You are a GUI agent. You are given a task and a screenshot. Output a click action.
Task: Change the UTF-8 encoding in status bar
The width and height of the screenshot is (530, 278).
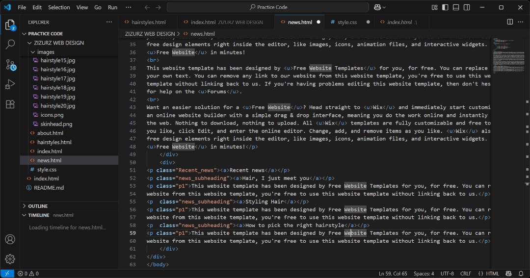[447, 274]
